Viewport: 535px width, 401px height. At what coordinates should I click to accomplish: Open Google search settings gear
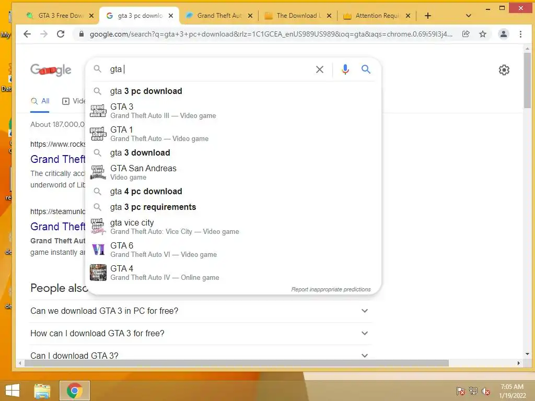tap(504, 70)
